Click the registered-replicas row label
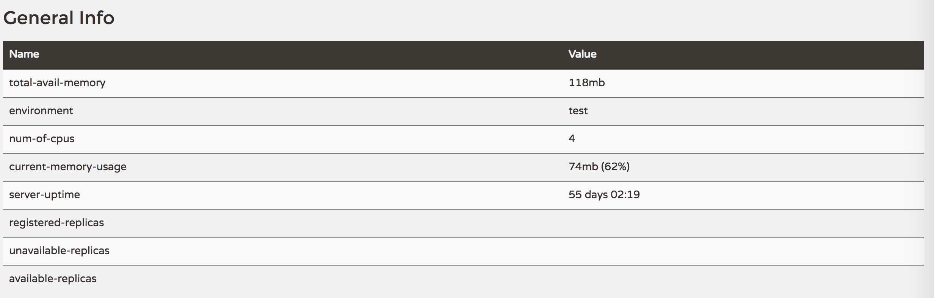 [56, 223]
